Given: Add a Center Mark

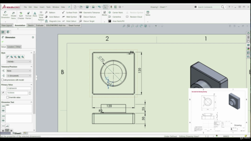Looking at the screenshot, I should tap(116, 13).
